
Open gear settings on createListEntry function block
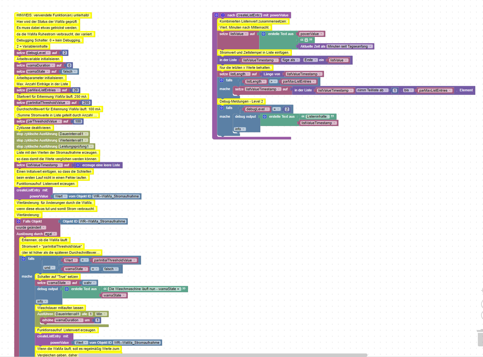(217, 15)
